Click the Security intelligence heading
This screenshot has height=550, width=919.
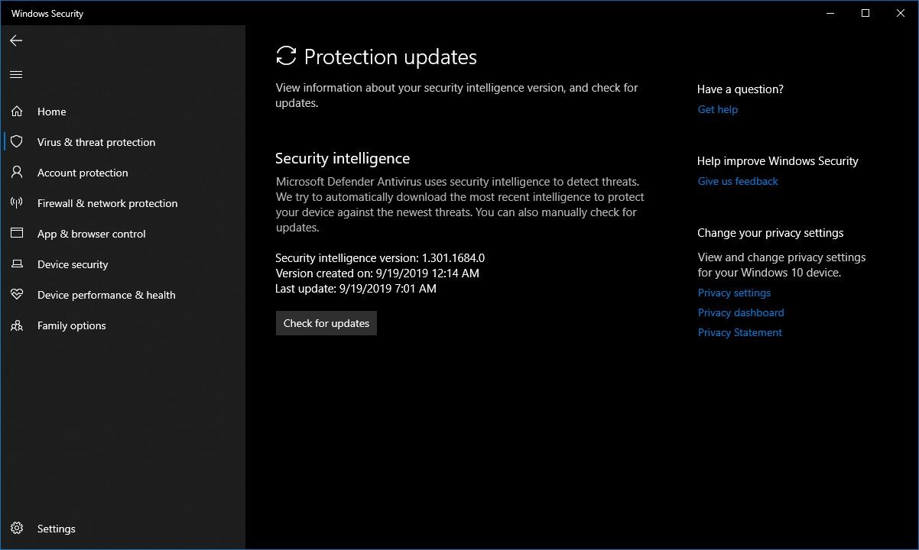pos(343,158)
